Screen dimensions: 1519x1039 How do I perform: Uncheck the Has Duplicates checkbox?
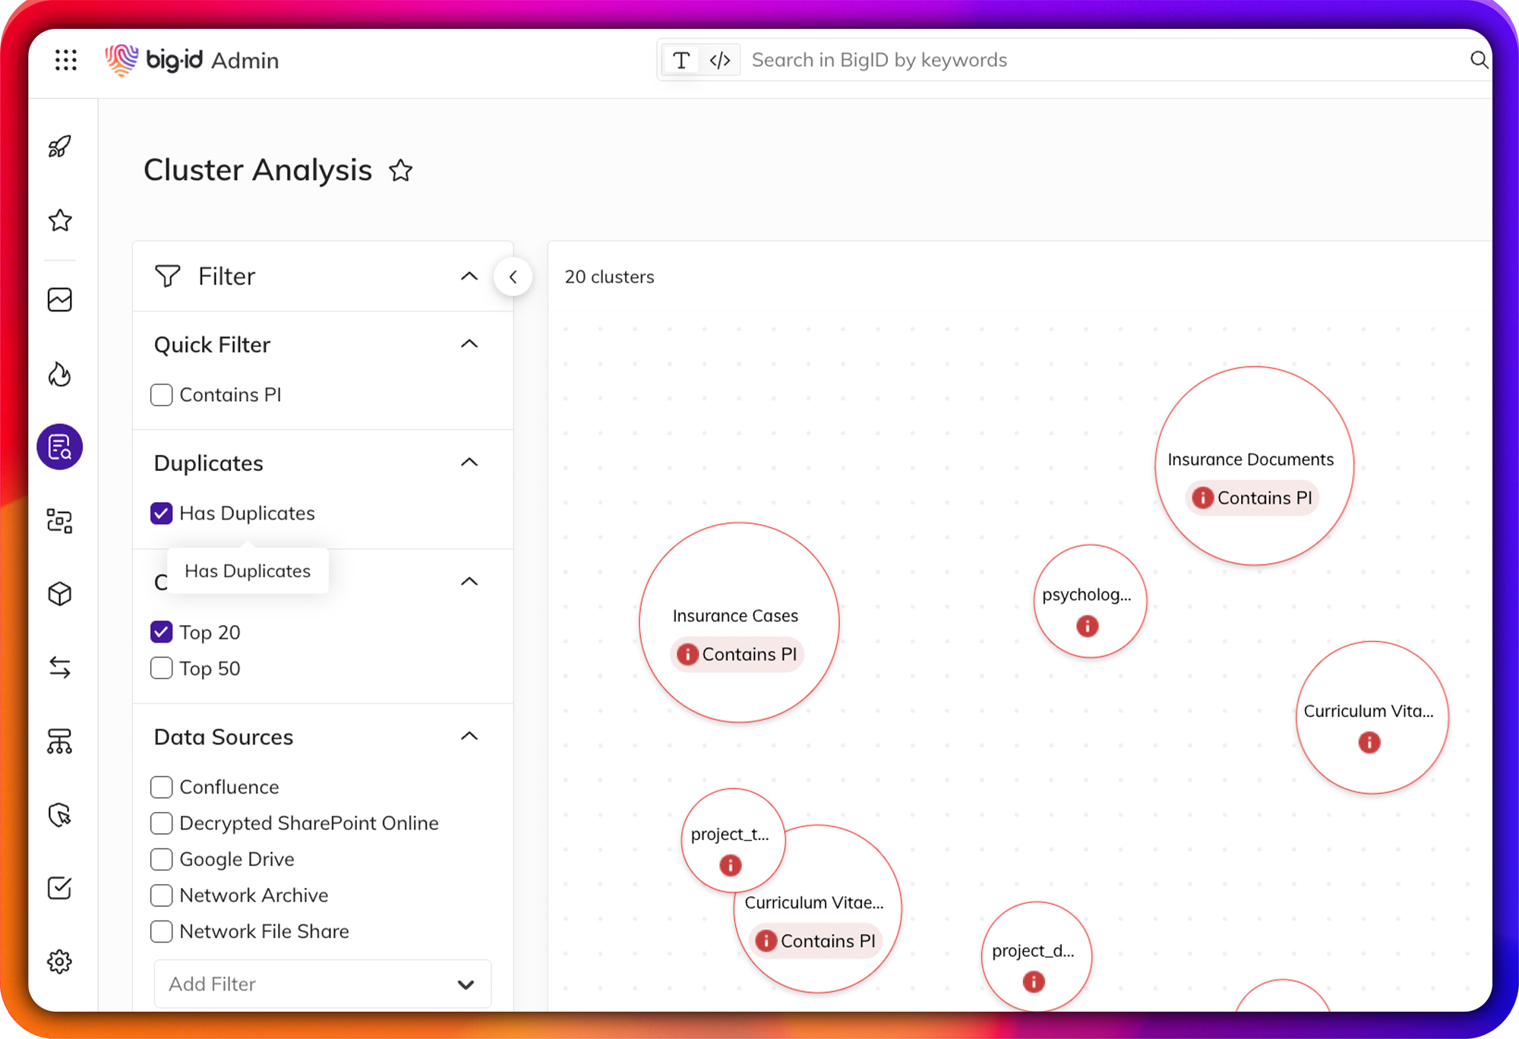[161, 513]
